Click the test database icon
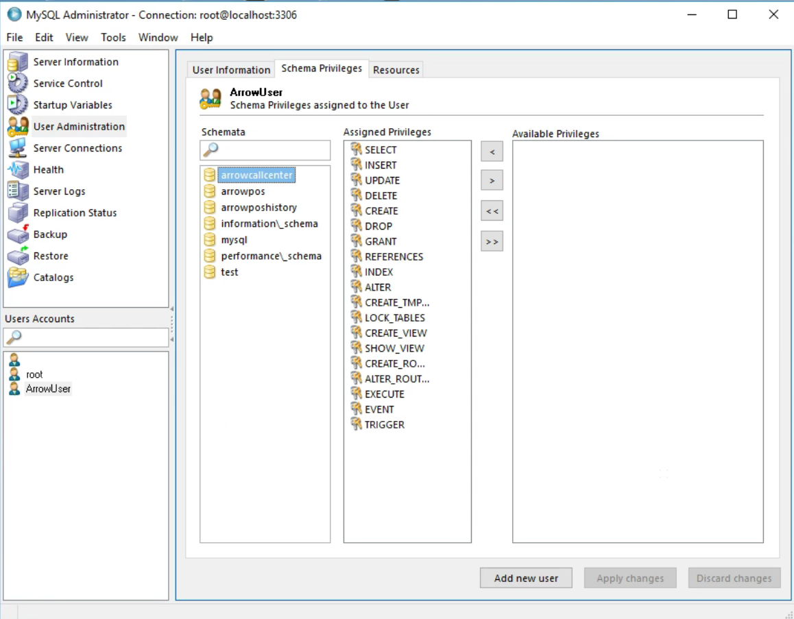The image size is (794, 619). coord(210,272)
